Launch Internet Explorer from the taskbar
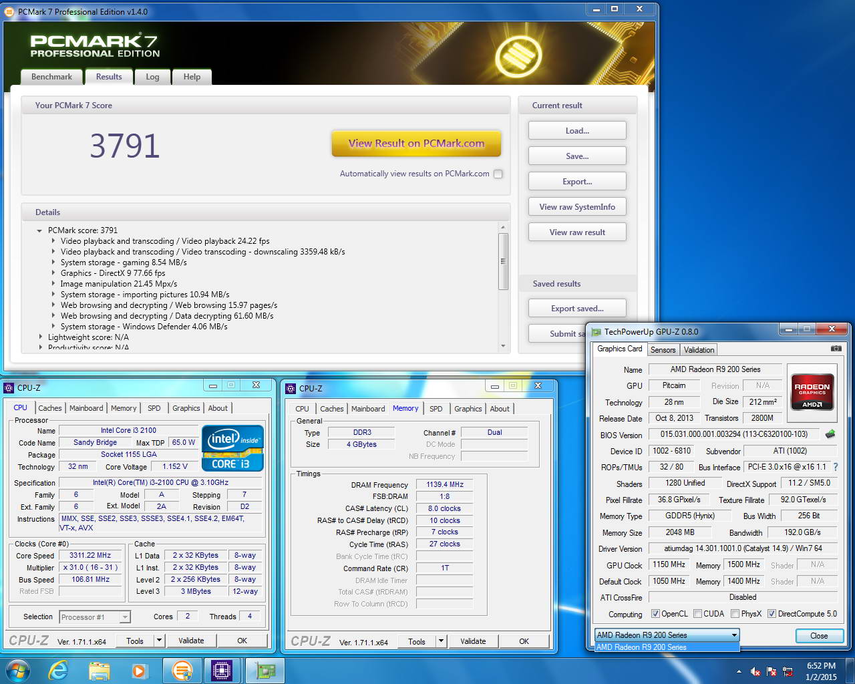Viewport: 855px width, 684px height. pos(59,670)
